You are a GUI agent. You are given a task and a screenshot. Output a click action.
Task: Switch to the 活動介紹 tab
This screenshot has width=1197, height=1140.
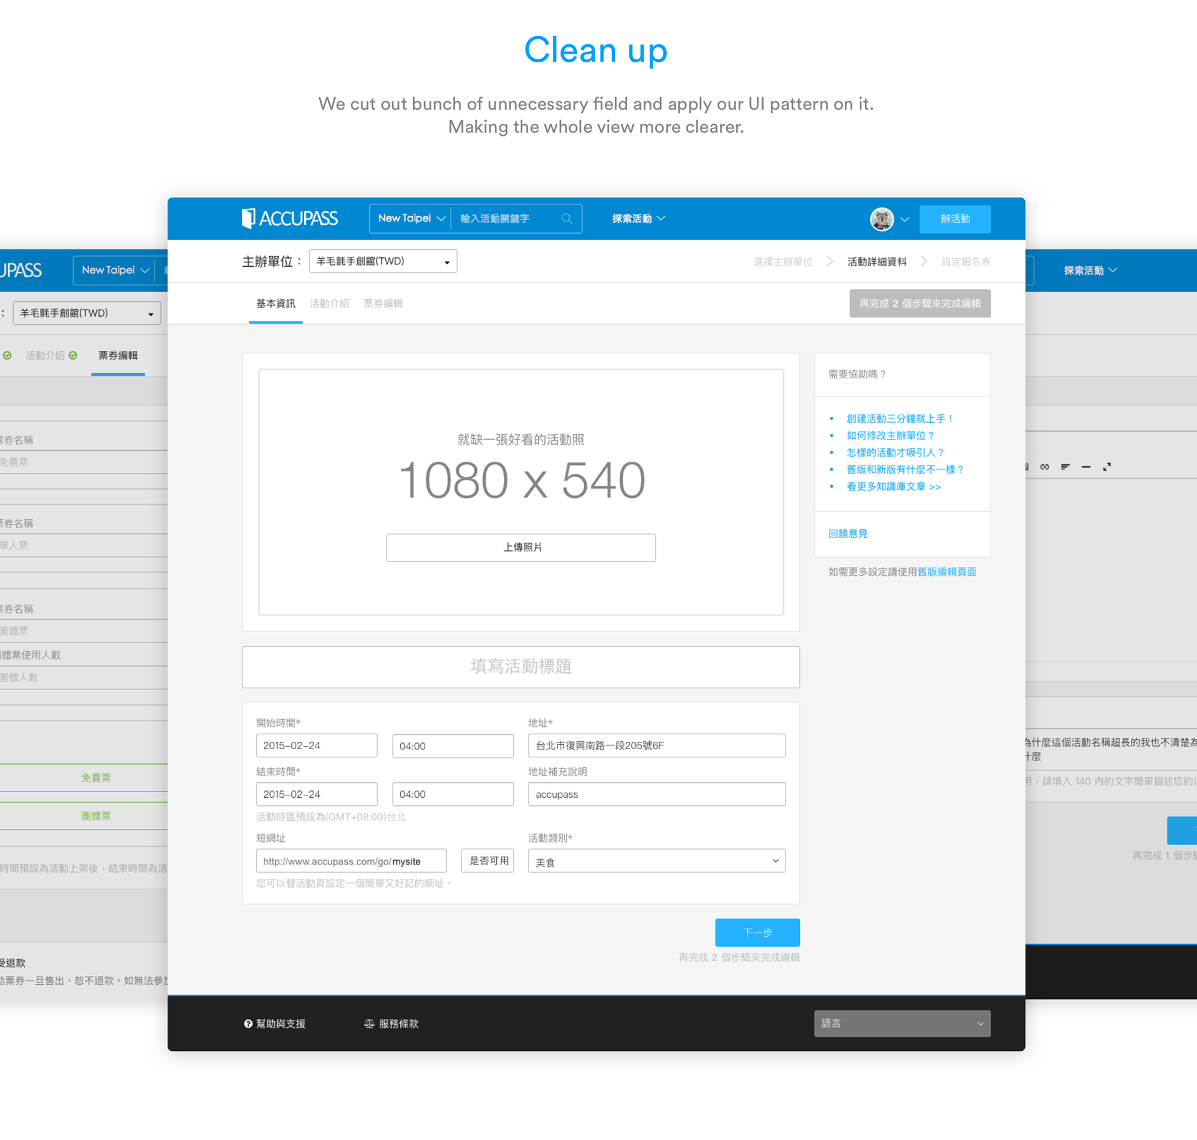(x=329, y=304)
